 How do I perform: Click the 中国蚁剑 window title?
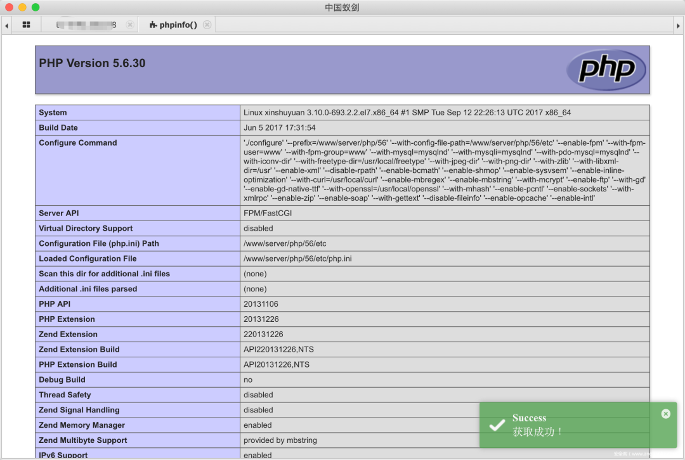[x=342, y=8]
